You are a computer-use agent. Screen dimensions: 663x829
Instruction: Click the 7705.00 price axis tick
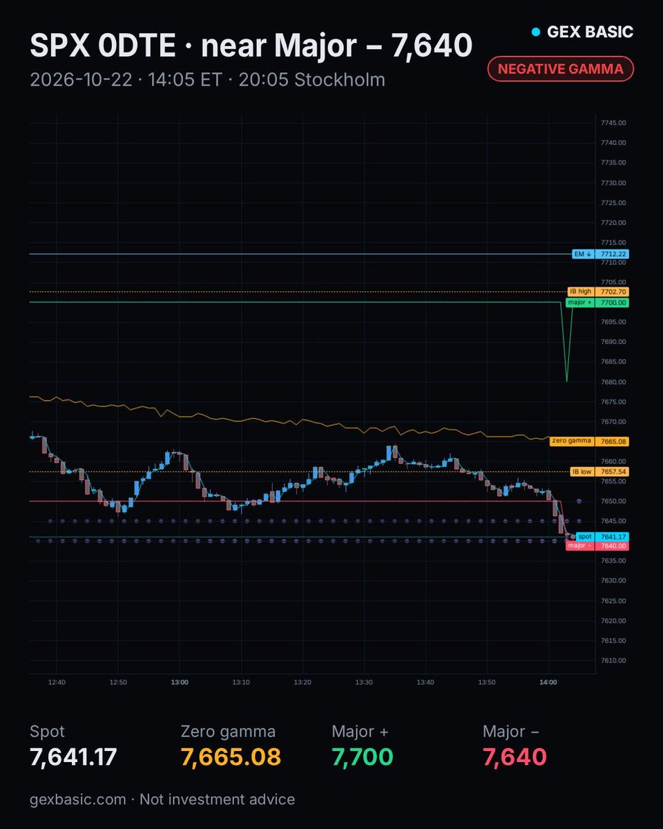pos(613,282)
